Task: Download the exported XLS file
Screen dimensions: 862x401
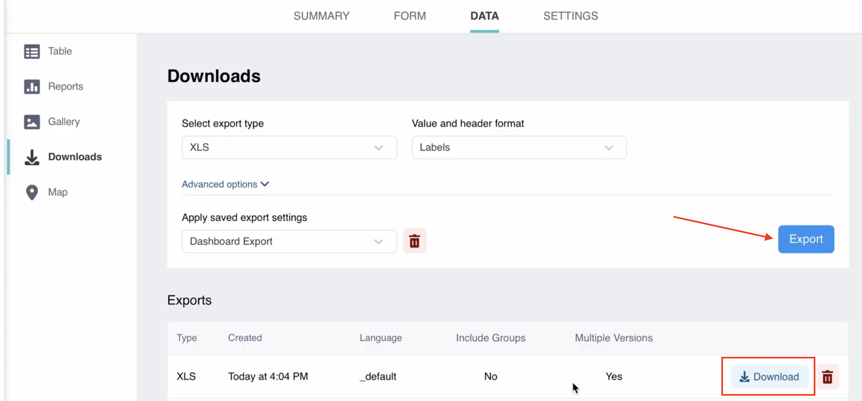Action: [769, 377]
